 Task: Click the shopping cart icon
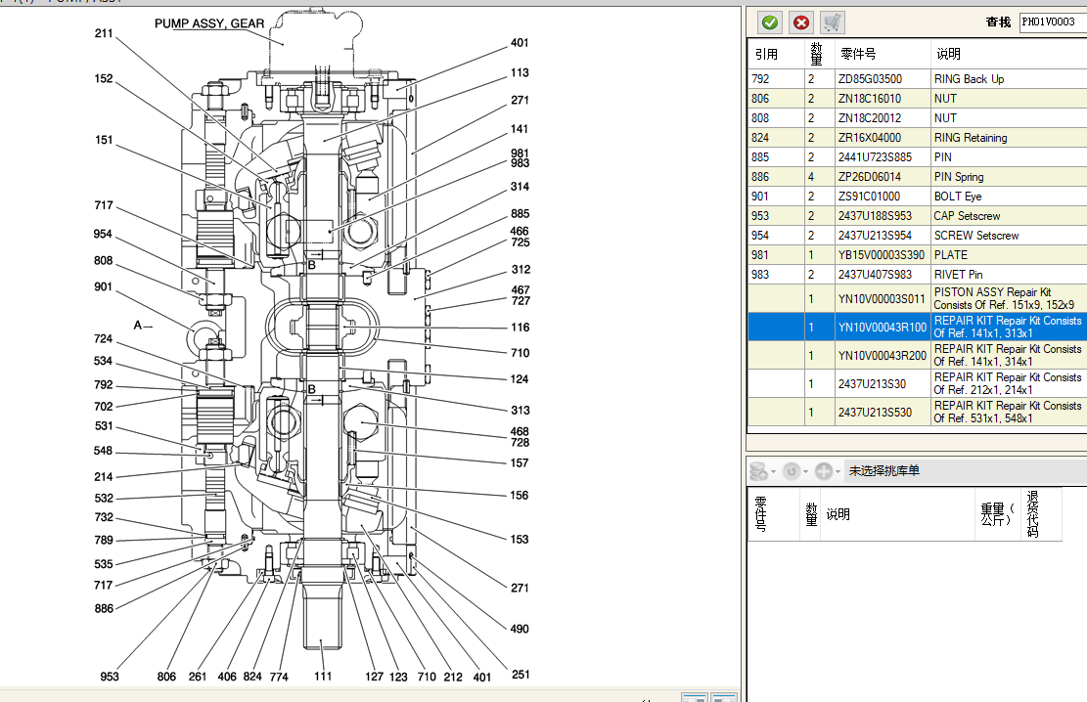click(832, 22)
